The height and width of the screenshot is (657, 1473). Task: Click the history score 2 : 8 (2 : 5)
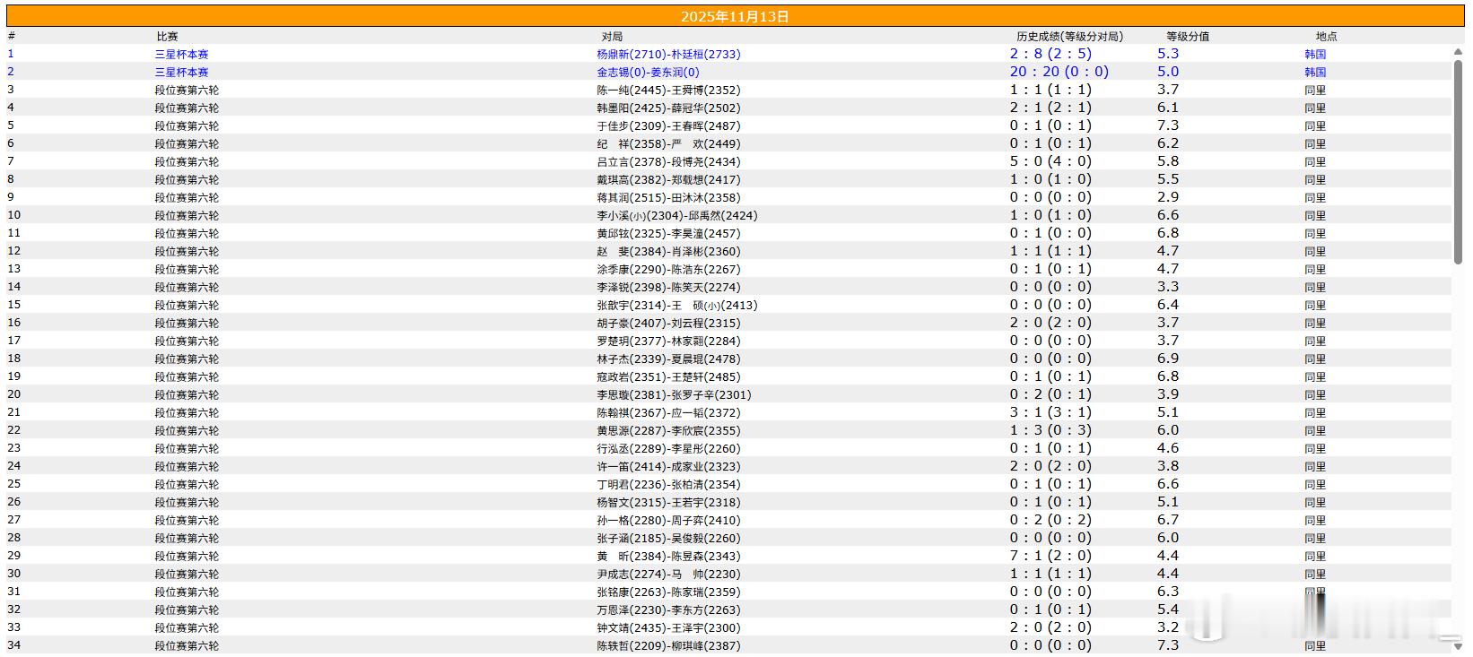pyautogui.click(x=1051, y=54)
